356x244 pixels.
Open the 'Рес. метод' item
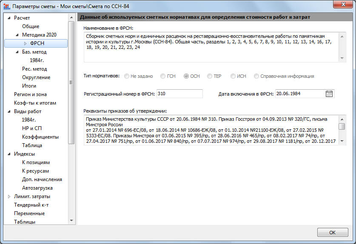(x=34, y=69)
